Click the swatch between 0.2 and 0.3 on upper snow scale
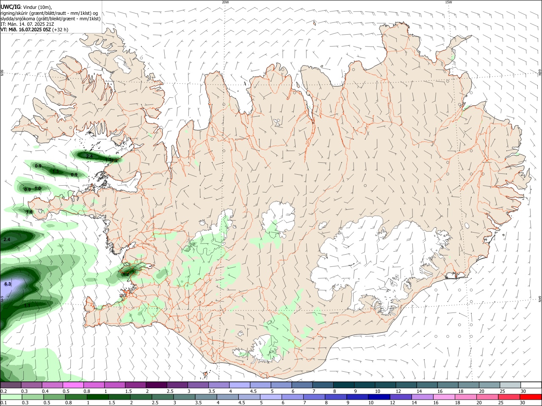 point(11,385)
